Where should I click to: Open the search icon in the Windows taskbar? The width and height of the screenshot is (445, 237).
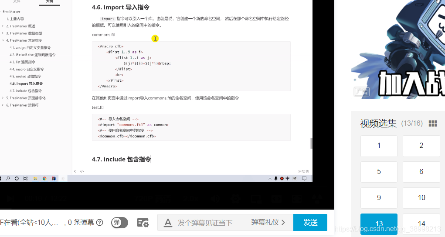click(8, 178)
